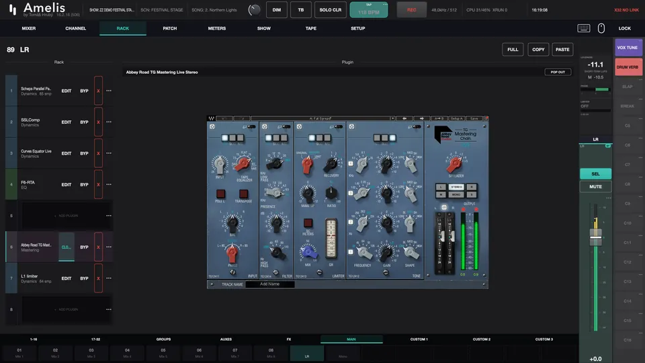
Task: Remove L1 limiter plugin using its X
Action: (98, 278)
